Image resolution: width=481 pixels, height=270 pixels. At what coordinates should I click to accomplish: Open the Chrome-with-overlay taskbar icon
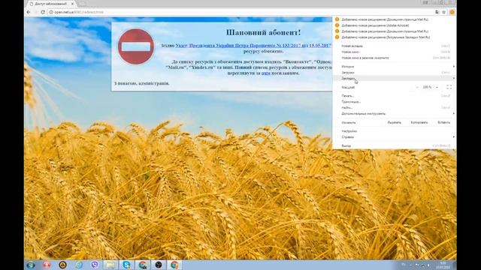(142, 265)
